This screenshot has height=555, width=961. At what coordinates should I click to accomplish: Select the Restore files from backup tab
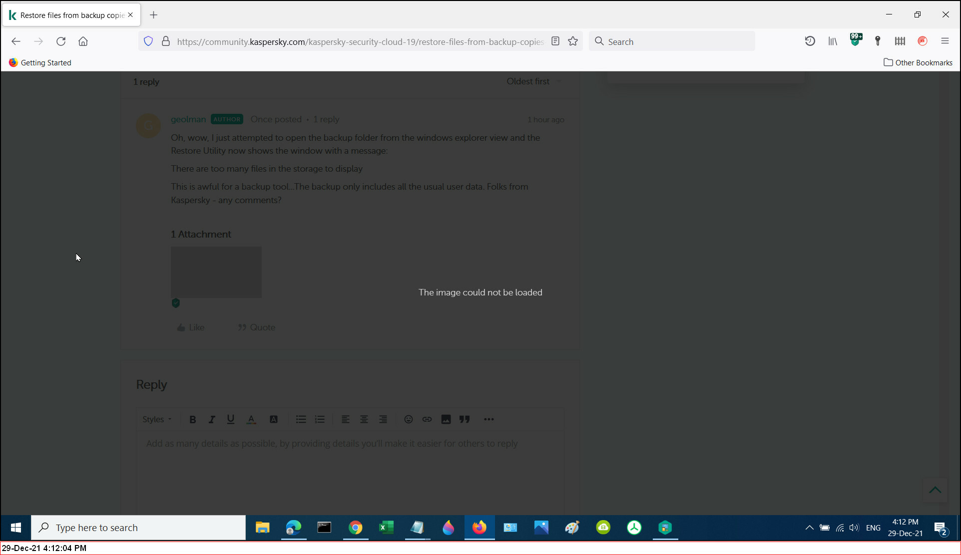[72, 15]
